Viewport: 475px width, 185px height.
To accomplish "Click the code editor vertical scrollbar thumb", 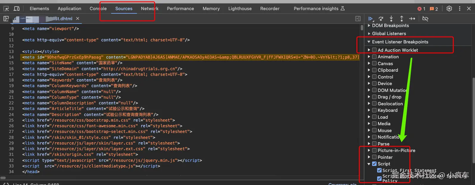I will [362, 28].
